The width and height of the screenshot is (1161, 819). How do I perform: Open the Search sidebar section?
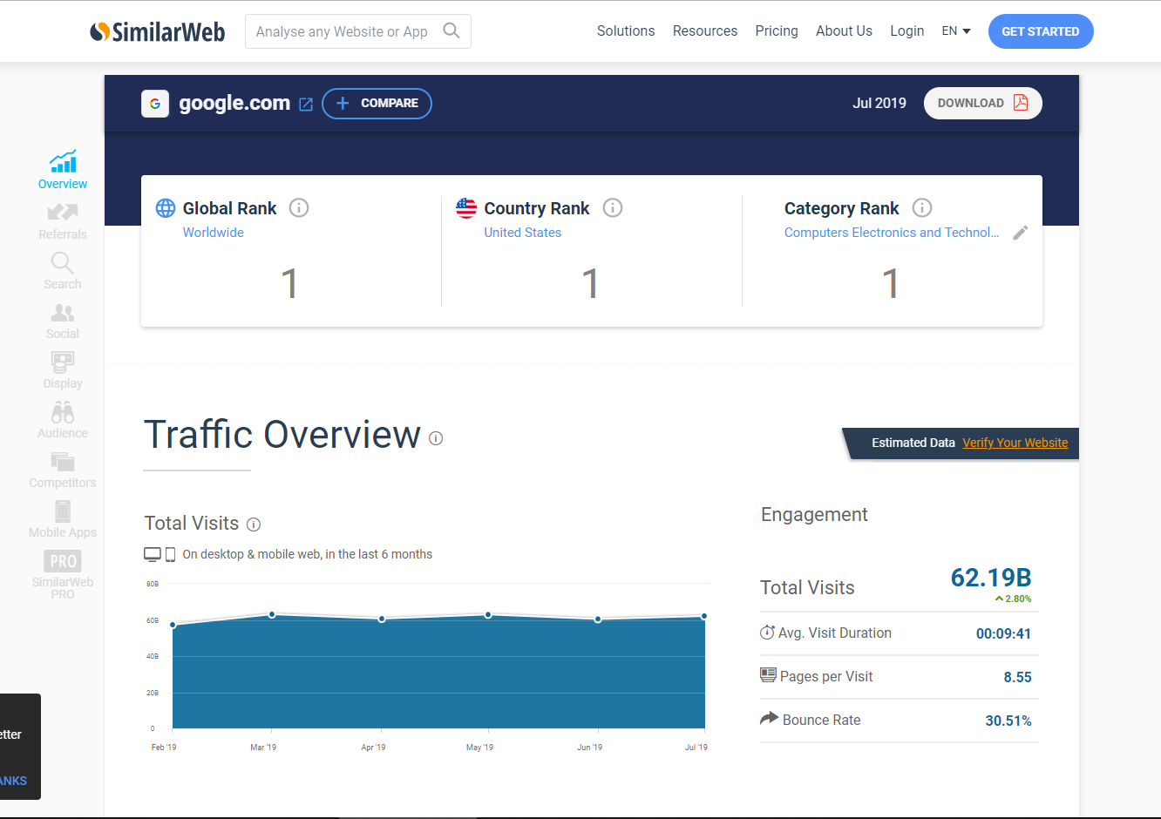[63, 271]
